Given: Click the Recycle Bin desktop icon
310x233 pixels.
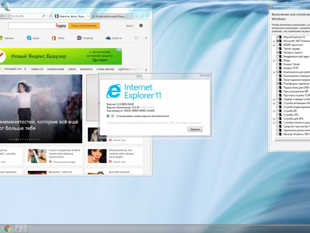Looking at the screenshot, I should [x=5, y=6].
